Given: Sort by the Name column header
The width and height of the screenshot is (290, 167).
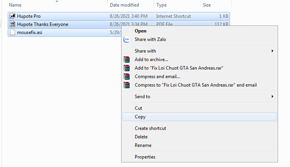Looking at the screenshot, I should pos(15,5).
